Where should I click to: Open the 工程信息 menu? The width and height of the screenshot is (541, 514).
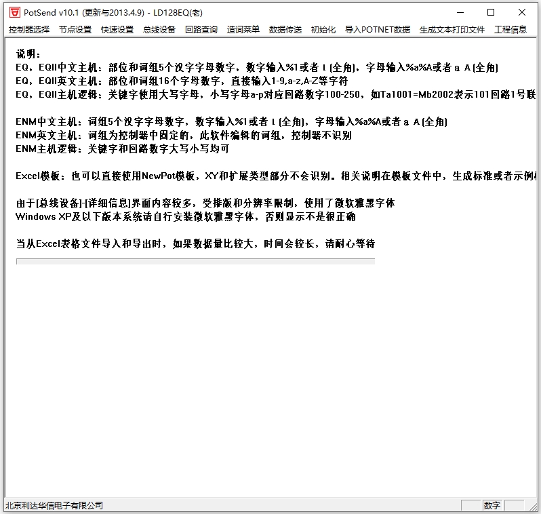coord(510,30)
